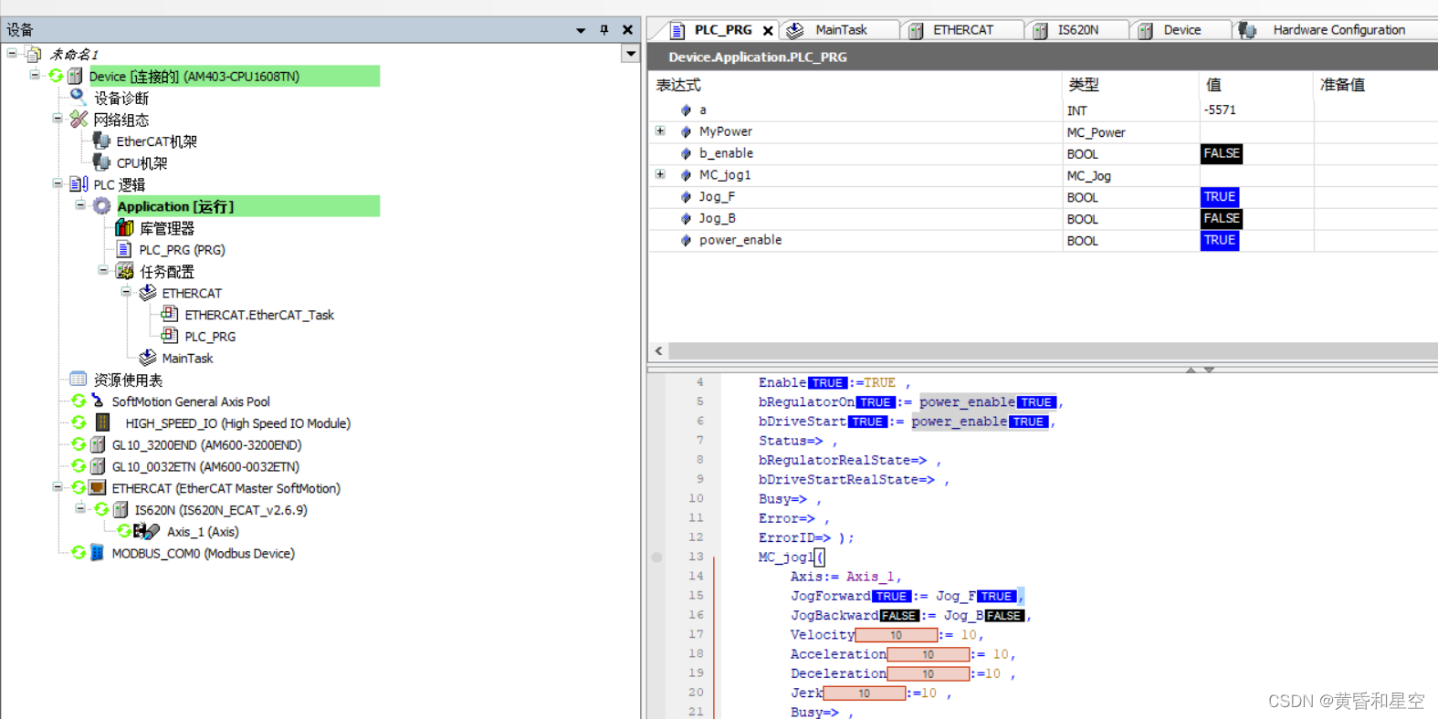This screenshot has height=719, width=1438.
Task: Collapse the Device root node
Action: point(35,75)
